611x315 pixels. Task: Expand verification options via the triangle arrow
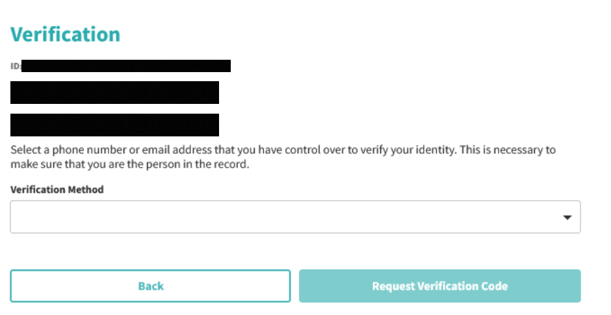coord(567,218)
